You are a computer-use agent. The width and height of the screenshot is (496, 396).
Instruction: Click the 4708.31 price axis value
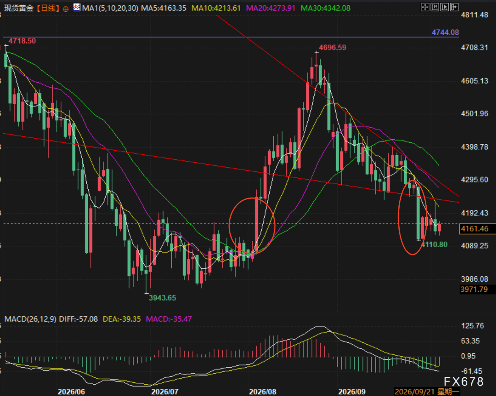point(474,48)
